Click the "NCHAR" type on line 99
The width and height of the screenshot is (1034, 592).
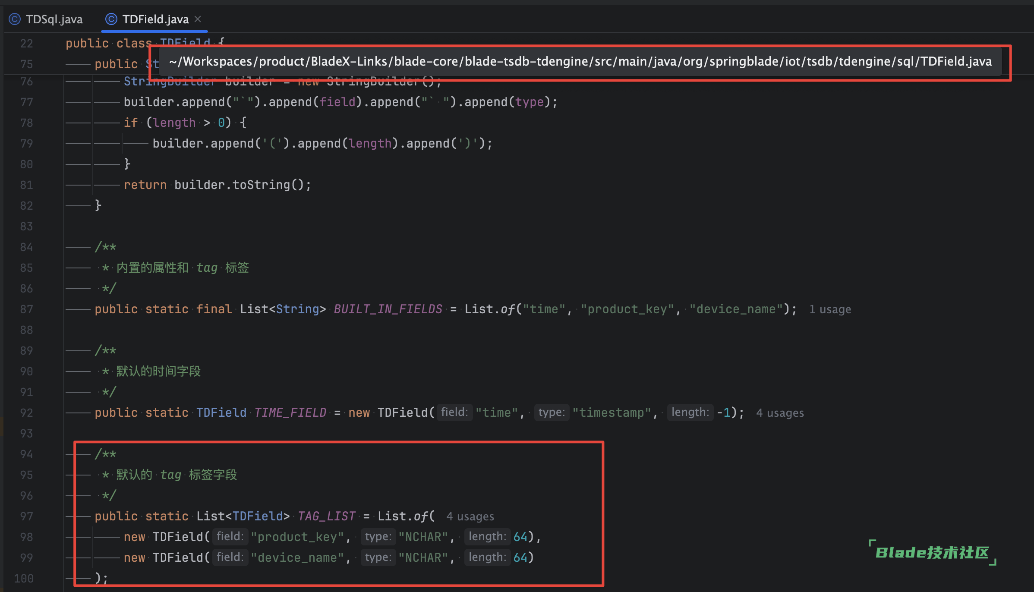click(423, 558)
